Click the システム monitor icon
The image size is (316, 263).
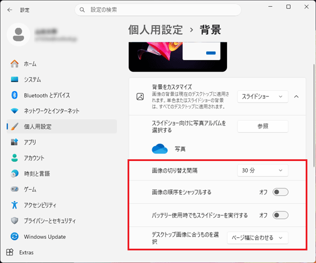point(14,80)
